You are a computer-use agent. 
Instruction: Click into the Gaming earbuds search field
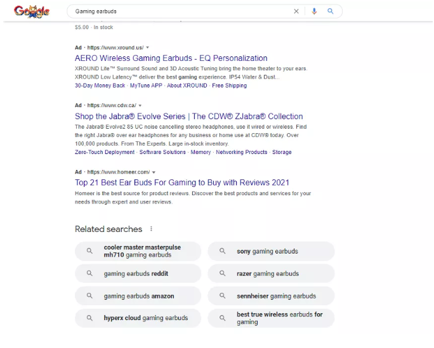pyautogui.click(x=178, y=11)
